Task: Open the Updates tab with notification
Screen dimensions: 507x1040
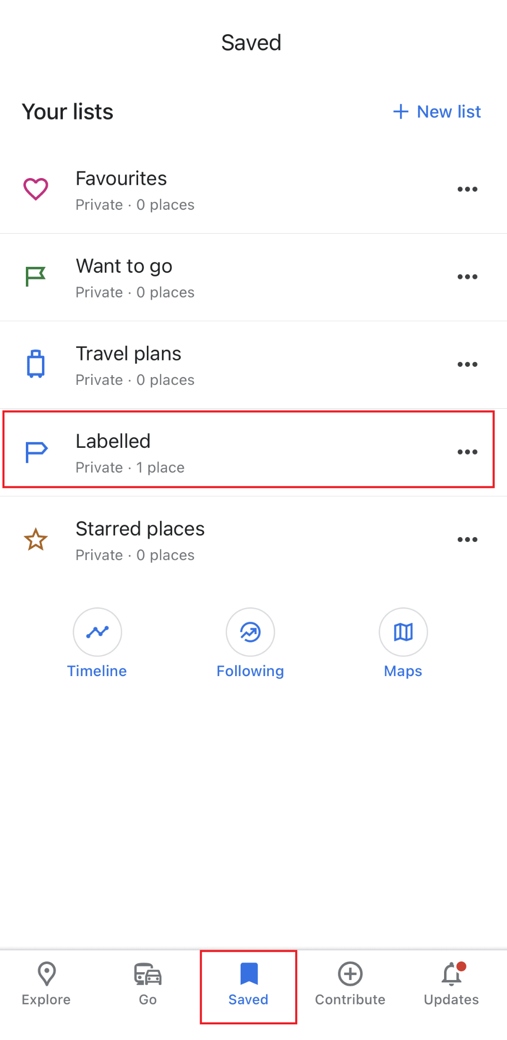Action: [x=451, y=984]
